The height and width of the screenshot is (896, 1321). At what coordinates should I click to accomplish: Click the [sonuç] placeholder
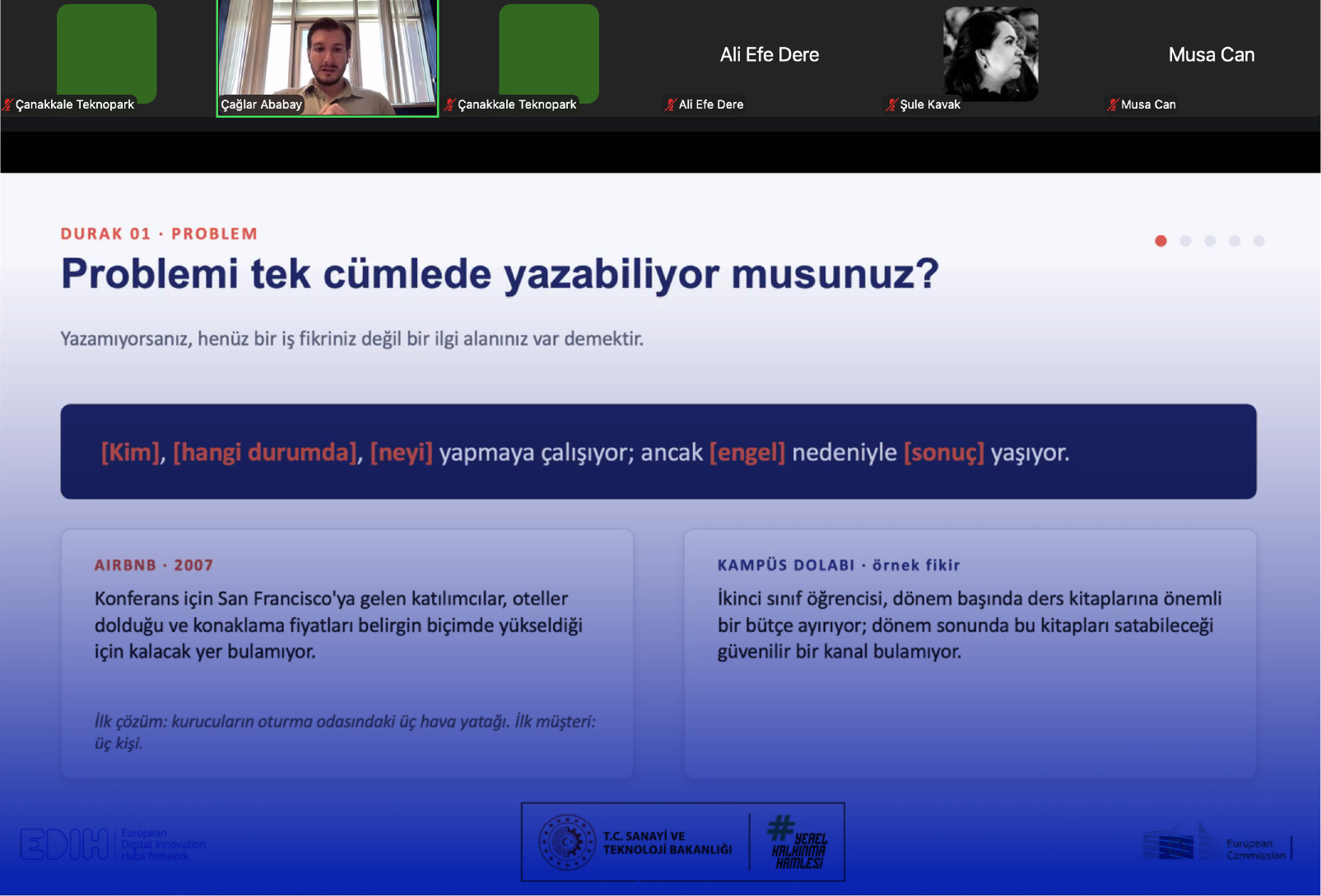click(943, 453)
